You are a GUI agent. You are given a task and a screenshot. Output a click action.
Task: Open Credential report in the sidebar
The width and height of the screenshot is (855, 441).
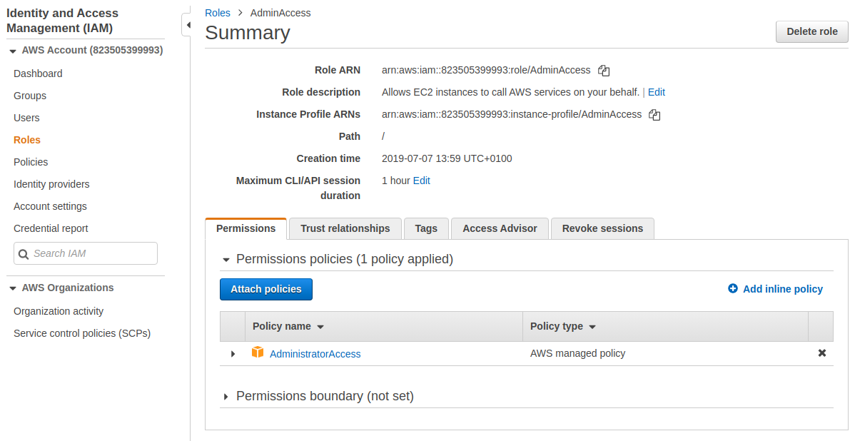pos(51,228)
